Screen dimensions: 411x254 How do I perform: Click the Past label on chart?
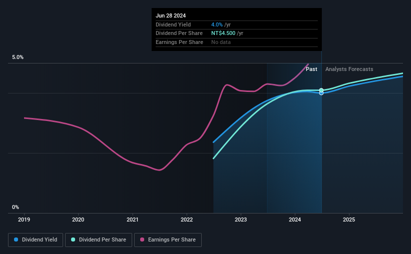coord(311,69)
